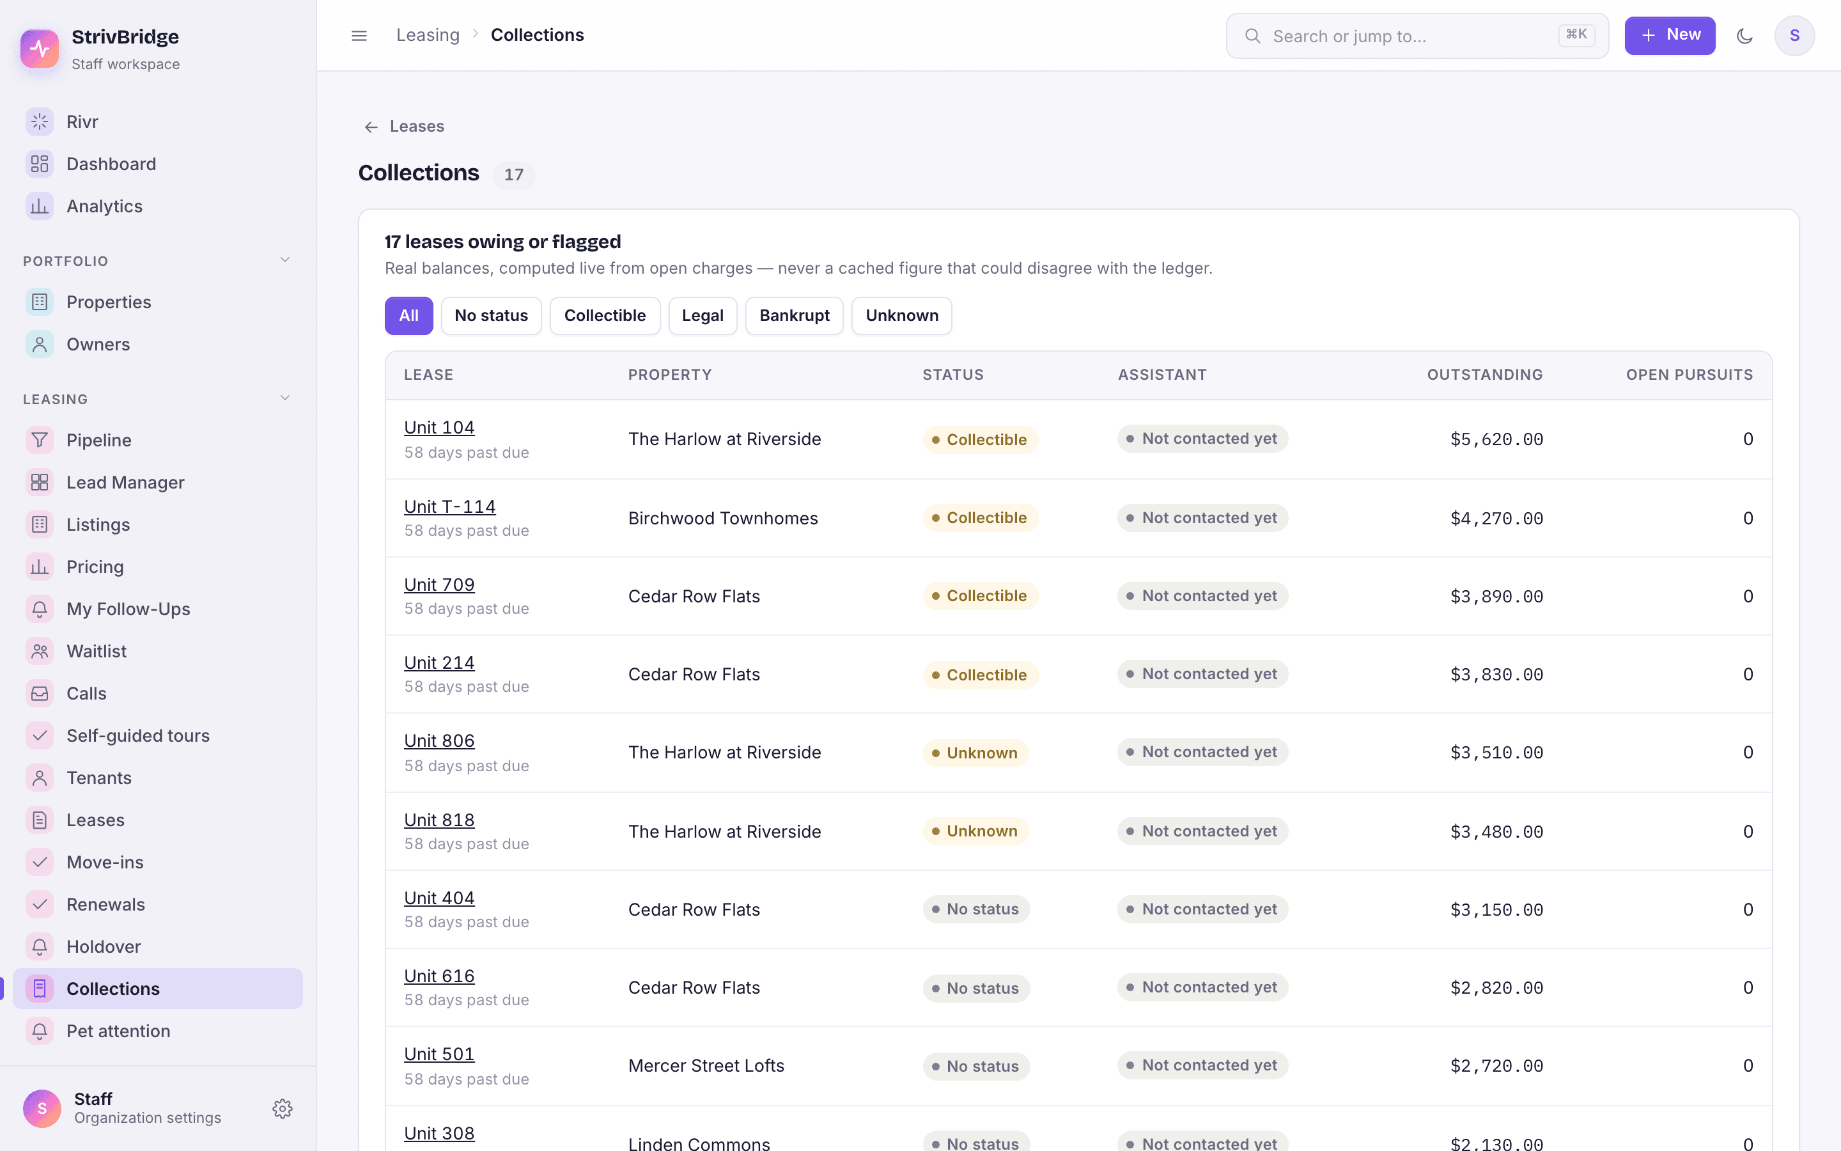The image size is (1841, 1151).
Task: Click the Pipeline funnel icon
Action: click(40, 440)
